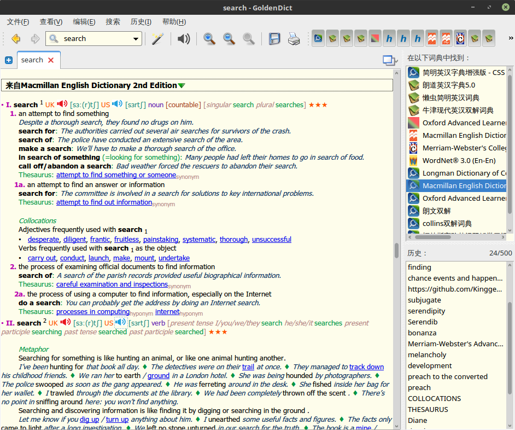This screenshot has height=430, width=515.
Task: Click the back navigation arrow
Action: [15, 38]
